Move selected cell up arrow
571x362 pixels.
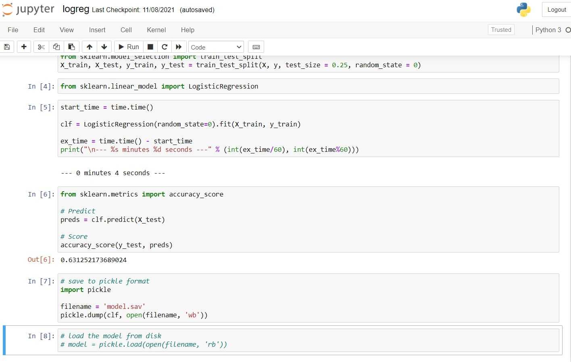tap(90, 47)
